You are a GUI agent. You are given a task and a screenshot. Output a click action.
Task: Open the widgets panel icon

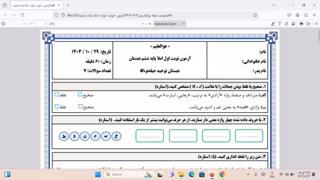[x=8, y=175]
